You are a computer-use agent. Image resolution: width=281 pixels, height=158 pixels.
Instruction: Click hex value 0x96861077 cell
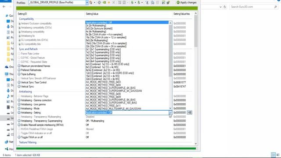coord(180,83)
